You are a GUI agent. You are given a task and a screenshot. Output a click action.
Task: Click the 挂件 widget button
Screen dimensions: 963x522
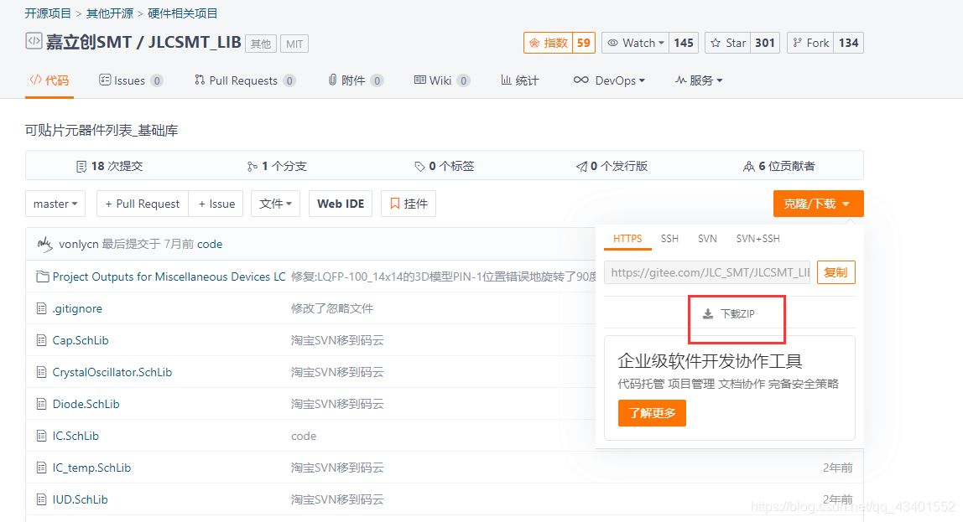click(x=409, y=204)
